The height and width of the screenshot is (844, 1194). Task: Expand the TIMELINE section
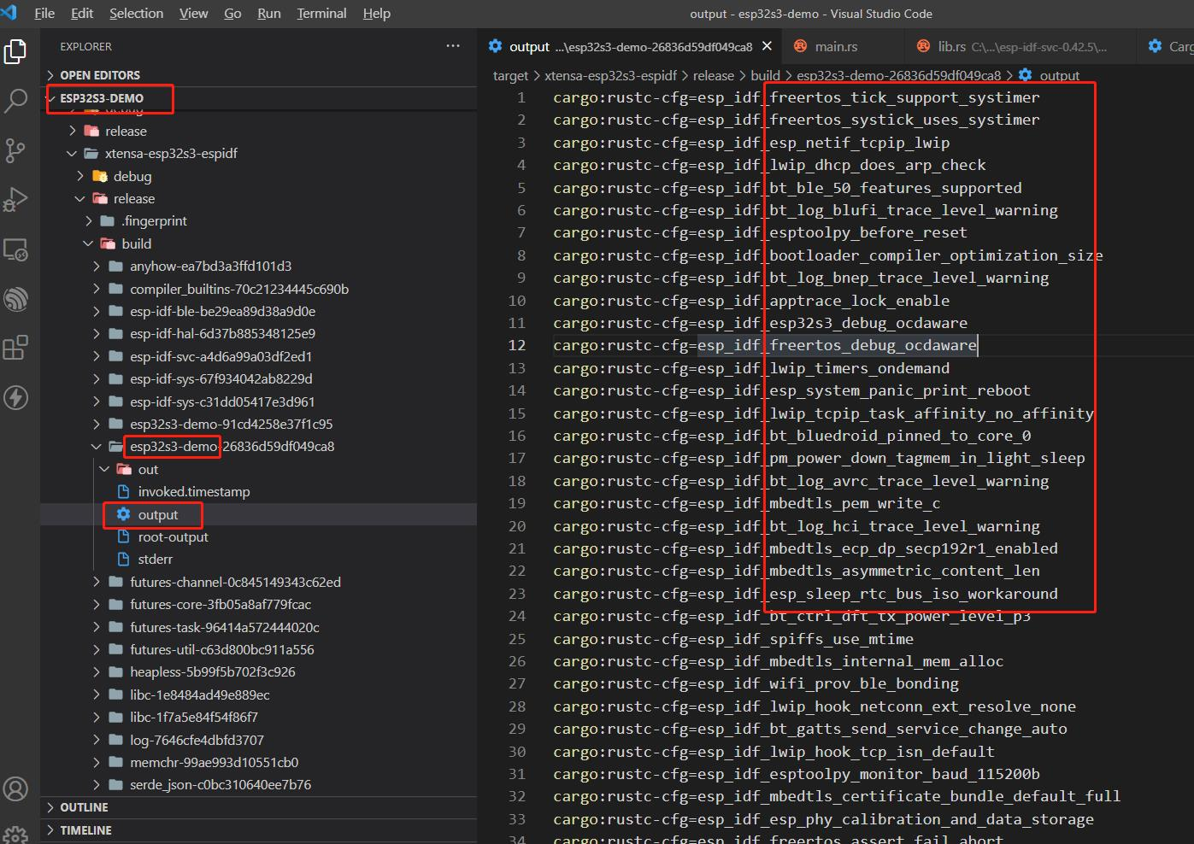point(85,830)
